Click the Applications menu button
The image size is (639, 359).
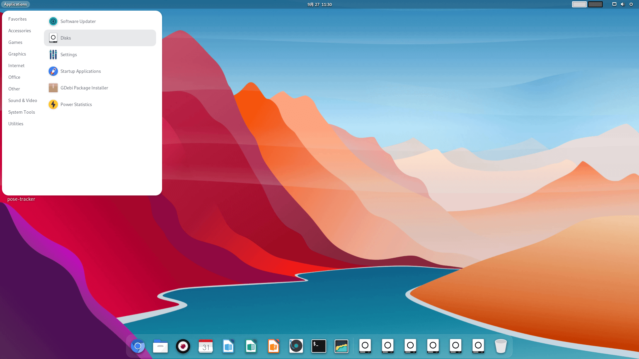(15, 4)
